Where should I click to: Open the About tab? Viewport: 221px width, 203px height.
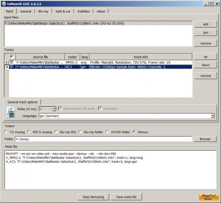coord(101,11)
